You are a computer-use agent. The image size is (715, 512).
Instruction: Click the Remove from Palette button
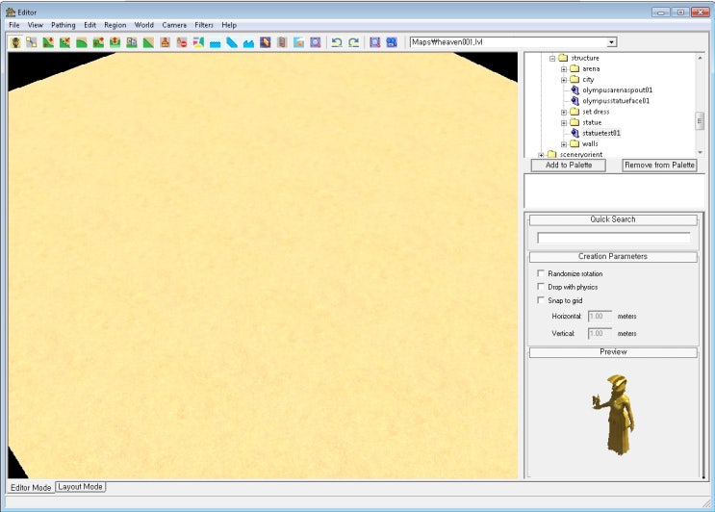tap(659, 165)
